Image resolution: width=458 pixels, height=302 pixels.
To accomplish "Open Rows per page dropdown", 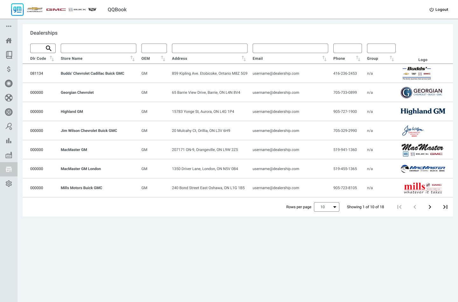I will [x=327, y=207].
